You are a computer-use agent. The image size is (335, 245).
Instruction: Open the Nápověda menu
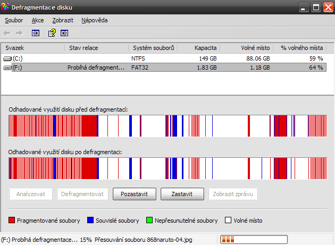coord(95,20)
